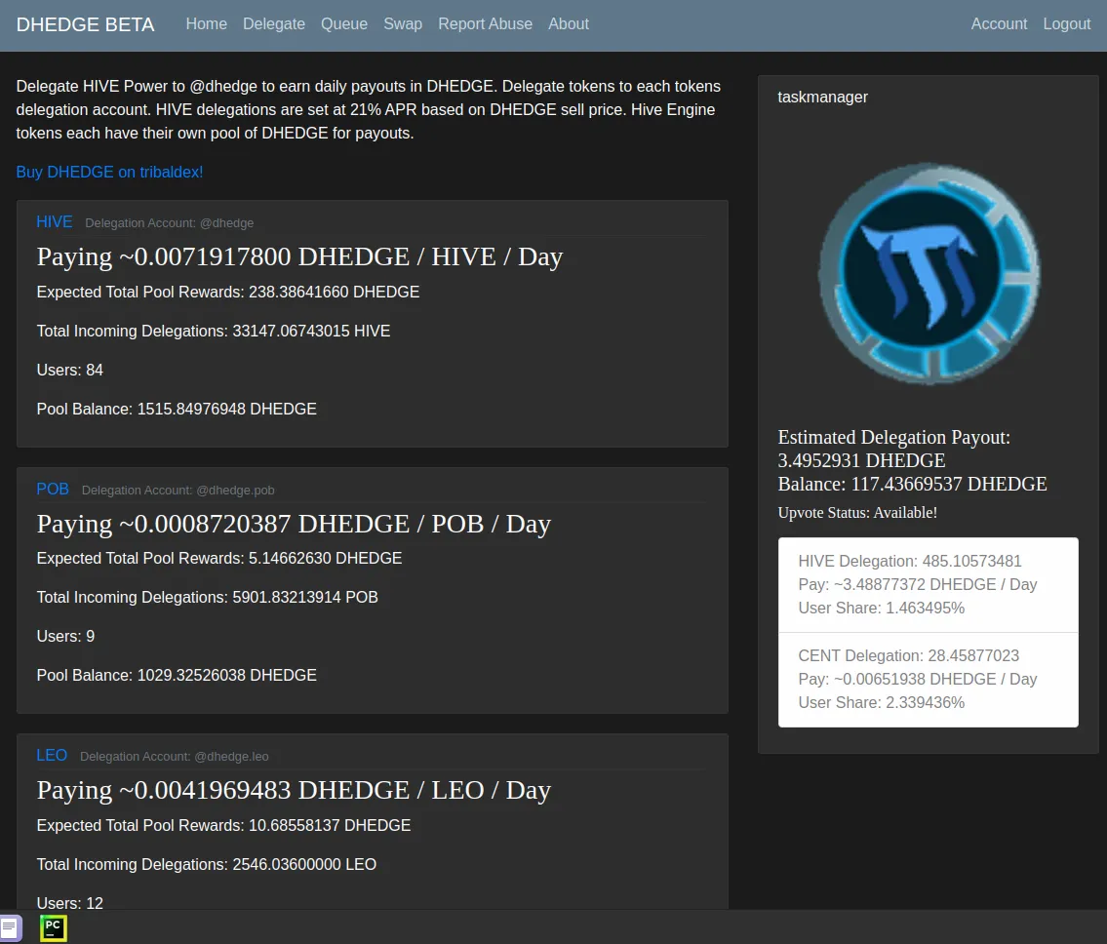Screen dimensions: 1107x944
Task: Click Expected Total Pool Rewards 5.14662630 DHEDGE
Action: 219,559
